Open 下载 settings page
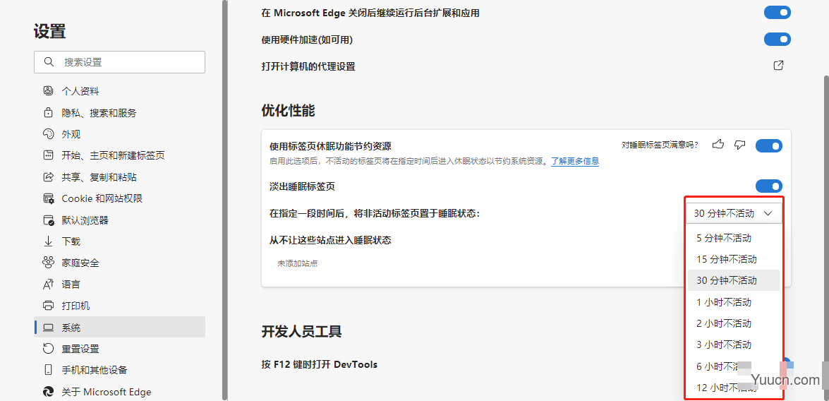This screenshot has width=829, height=401. tap(119, 241)
